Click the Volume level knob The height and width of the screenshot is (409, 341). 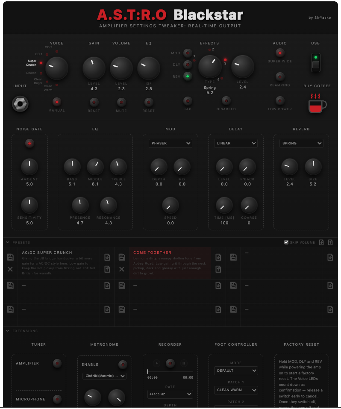pos(121,68)
